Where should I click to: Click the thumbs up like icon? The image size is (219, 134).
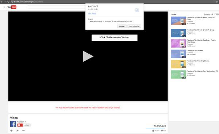pyautogui.click(x=153, y=131)
